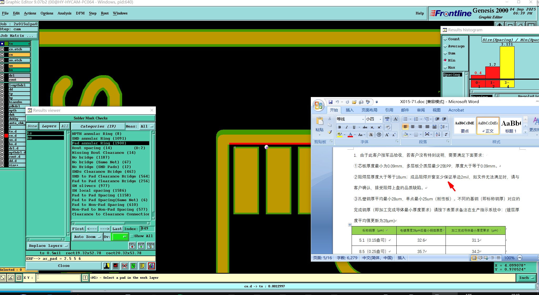Click the yellow report notes icon

(142, 266)
